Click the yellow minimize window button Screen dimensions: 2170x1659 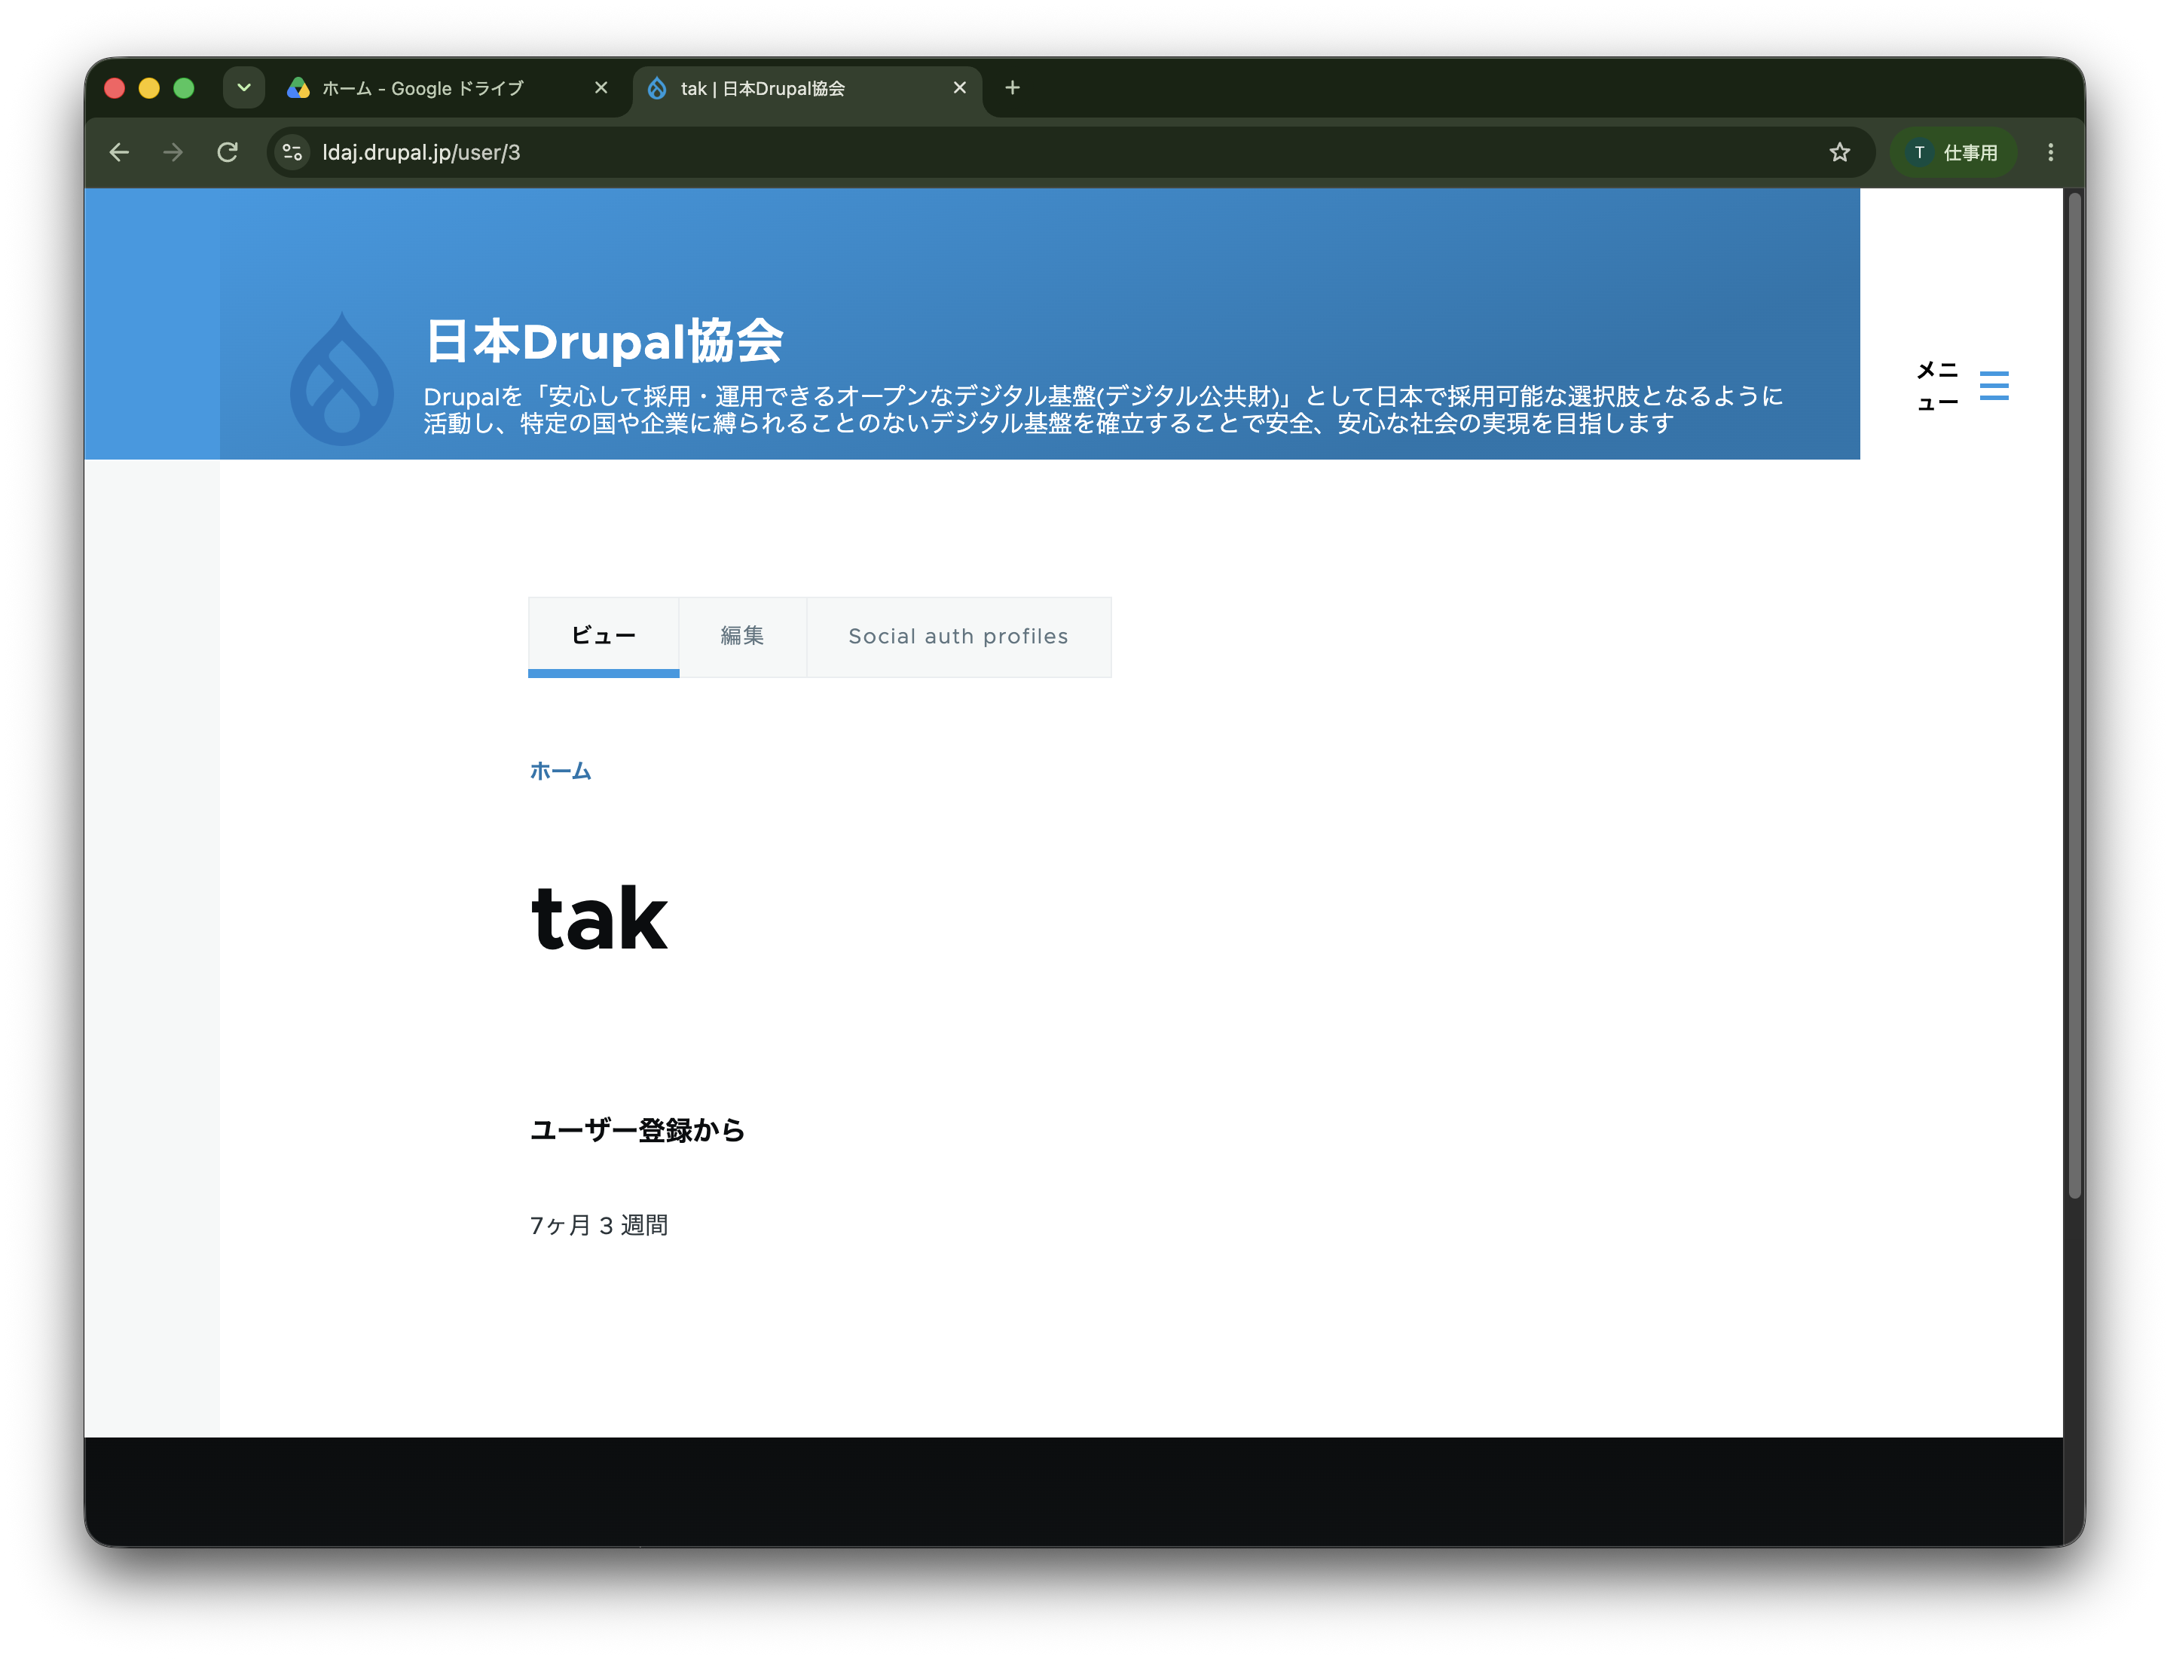[149, 88]
